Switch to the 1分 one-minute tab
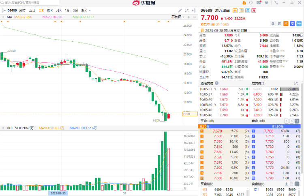 coord(67,11)
